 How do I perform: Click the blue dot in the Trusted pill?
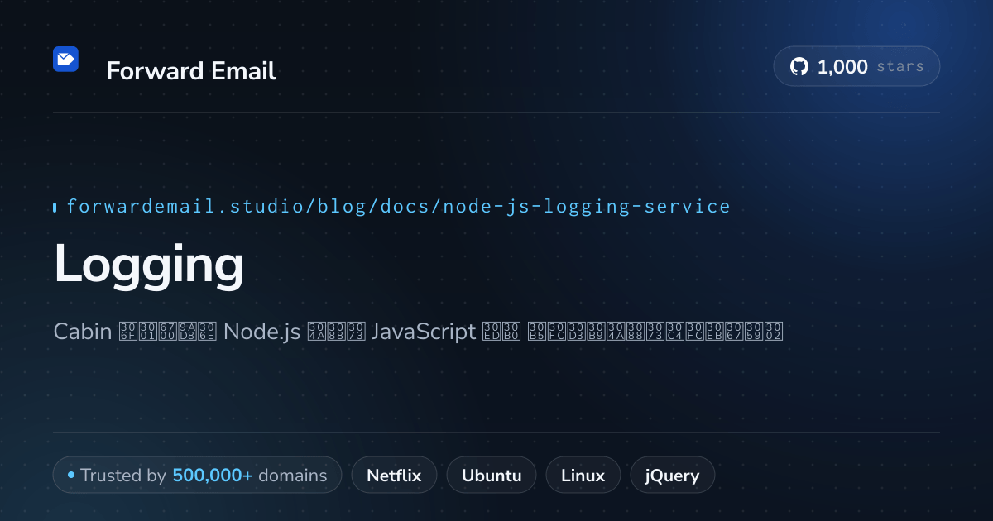[71, 475]
